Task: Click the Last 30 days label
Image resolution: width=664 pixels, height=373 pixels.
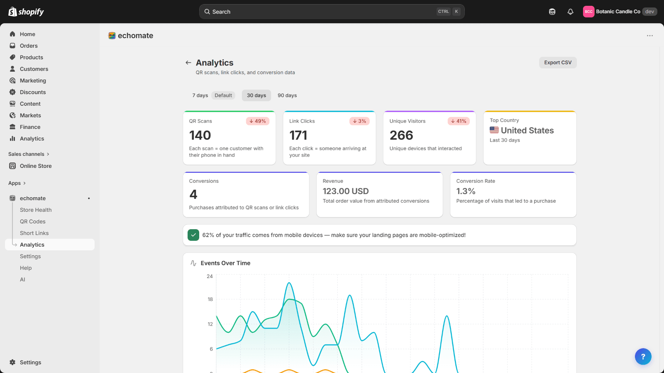Action: [x=505, y=140]
